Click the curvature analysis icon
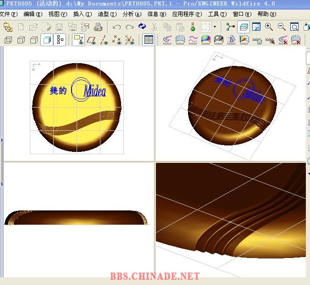This screenshot has width=310, height=285. (x=167, y=40)
